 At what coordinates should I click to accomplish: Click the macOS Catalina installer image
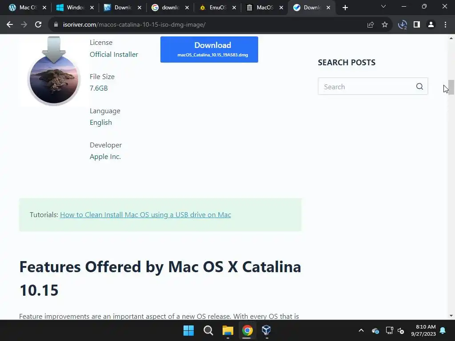(54, 71)
